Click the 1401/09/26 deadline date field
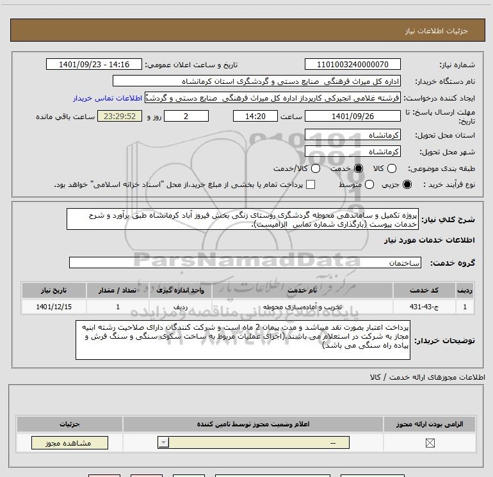Image resolution: width=493 pixels, height=477 pixels. 352,116
